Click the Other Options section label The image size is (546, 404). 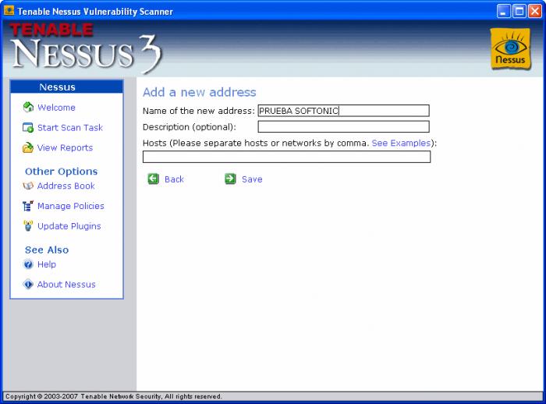(62, 172)
